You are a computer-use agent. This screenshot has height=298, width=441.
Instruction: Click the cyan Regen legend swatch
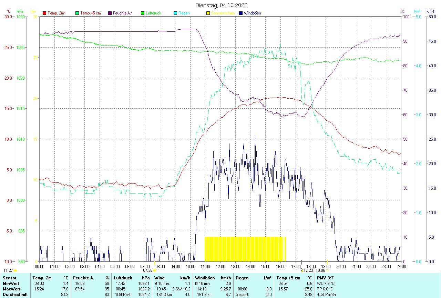pyautogui.click(x=175, y=13)
